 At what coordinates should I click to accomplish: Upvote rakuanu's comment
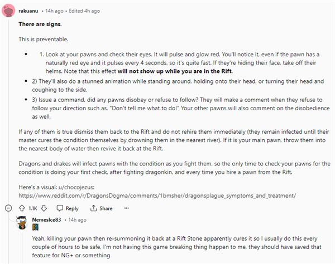(x=22, y=208)
